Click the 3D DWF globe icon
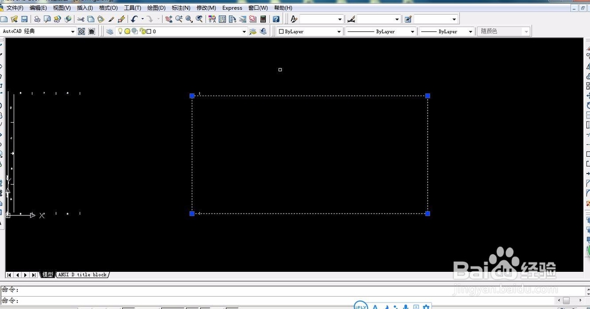Image resolution: width=590 pixels, height=309 pixels. (x=68, y=19)
